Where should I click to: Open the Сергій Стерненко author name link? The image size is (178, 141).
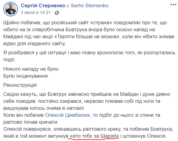[x=43, y=5]
